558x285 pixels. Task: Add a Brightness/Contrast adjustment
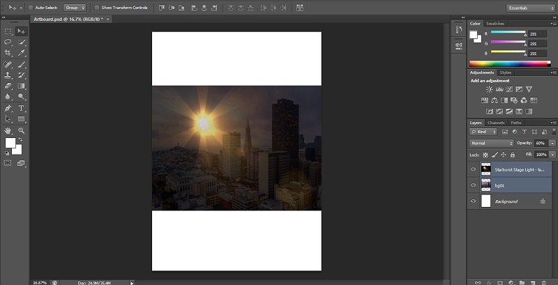pos(490,89)
